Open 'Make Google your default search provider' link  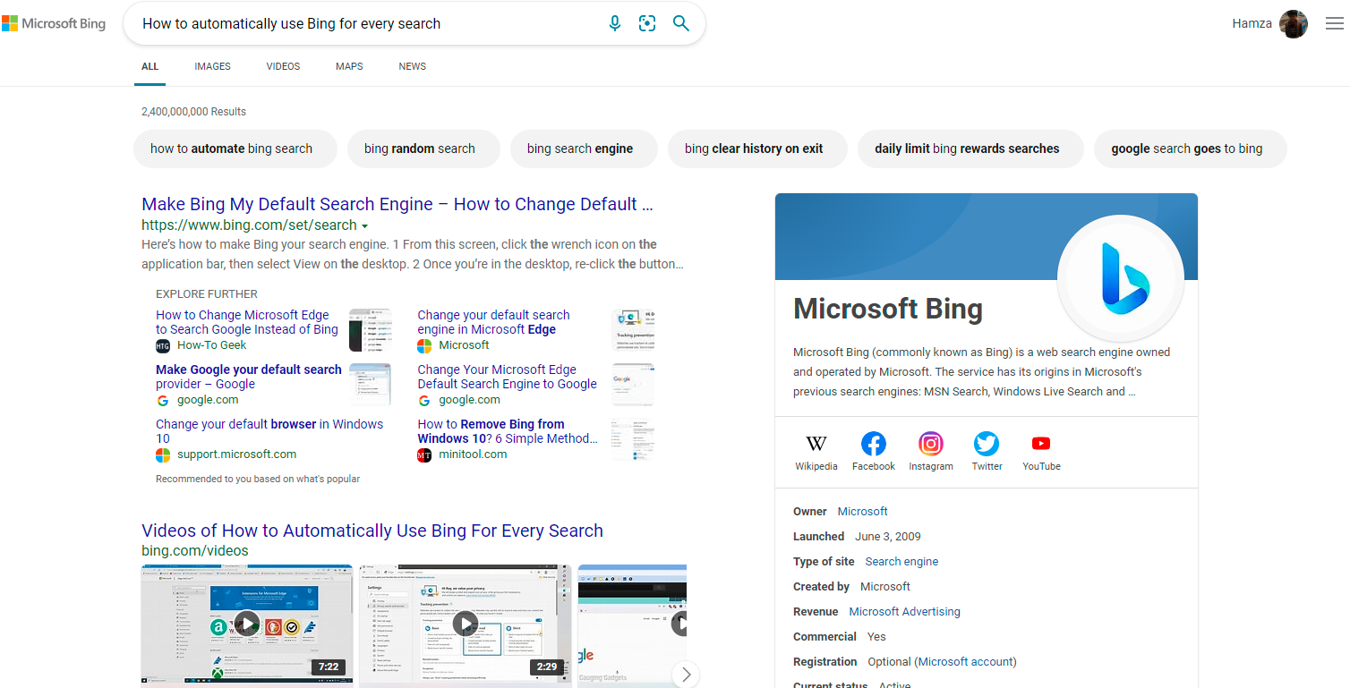[249, 377]
